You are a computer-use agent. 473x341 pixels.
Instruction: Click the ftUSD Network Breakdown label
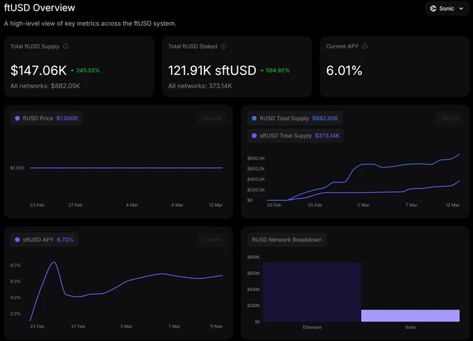click(287, 240)
